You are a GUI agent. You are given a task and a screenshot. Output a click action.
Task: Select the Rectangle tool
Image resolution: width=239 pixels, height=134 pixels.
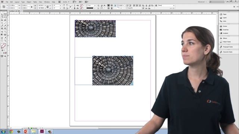(x=5, y=28)
